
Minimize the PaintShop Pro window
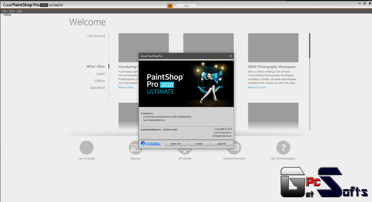click(359, 3)
